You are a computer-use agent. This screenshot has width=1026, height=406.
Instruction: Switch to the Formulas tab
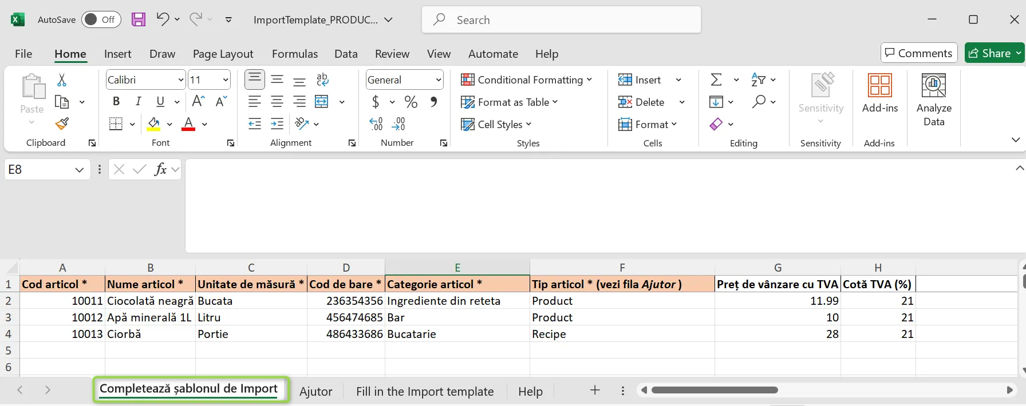(295, 54)
